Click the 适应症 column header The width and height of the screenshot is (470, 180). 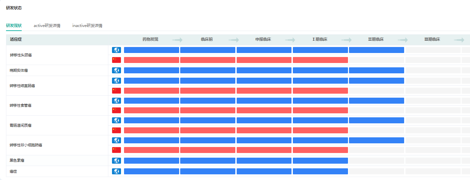tap(16, 39)
